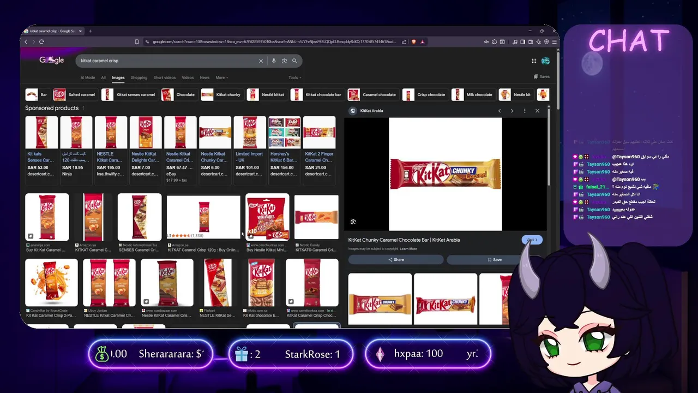Switch to the Shopping tab
698x393 pixels.
pyautogui.click(x=139, y=78)
